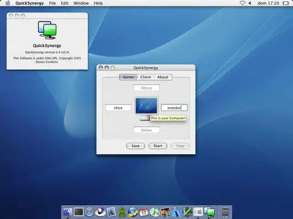
Task: Open the iPhoto dock icon
Action: pyautogui.click(x=165, y=212)
